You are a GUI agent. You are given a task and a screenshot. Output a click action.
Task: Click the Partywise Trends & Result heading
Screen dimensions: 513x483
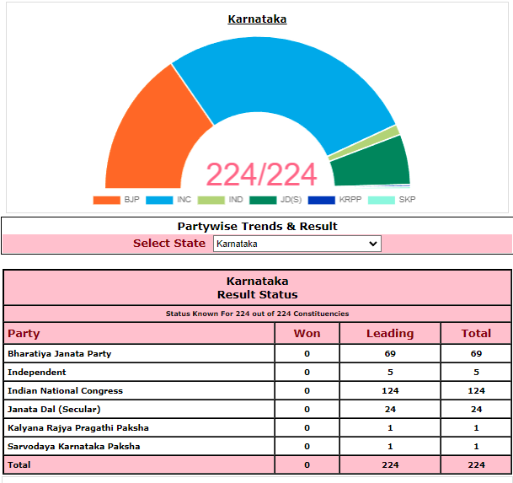click(257, 226)
